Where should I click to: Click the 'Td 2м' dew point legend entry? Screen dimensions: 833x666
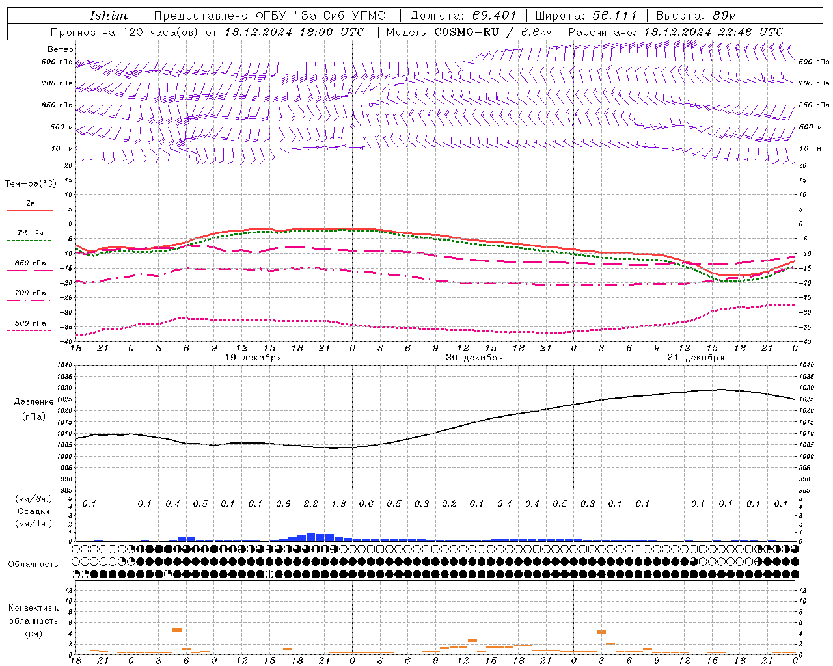(30, 233)
